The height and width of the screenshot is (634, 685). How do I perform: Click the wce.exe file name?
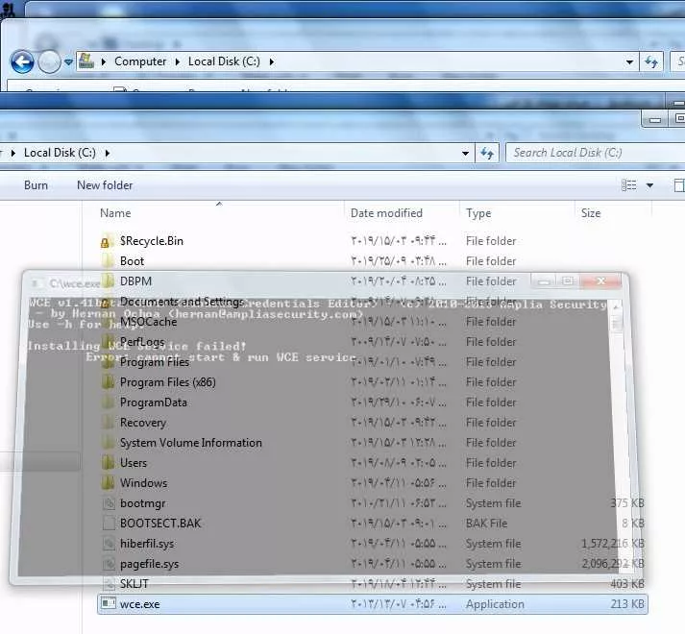(140, 605)
